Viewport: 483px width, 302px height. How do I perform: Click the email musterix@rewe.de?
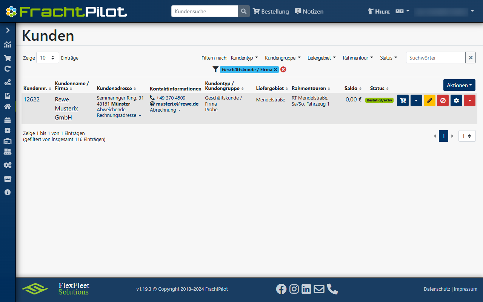pos(177,104)
